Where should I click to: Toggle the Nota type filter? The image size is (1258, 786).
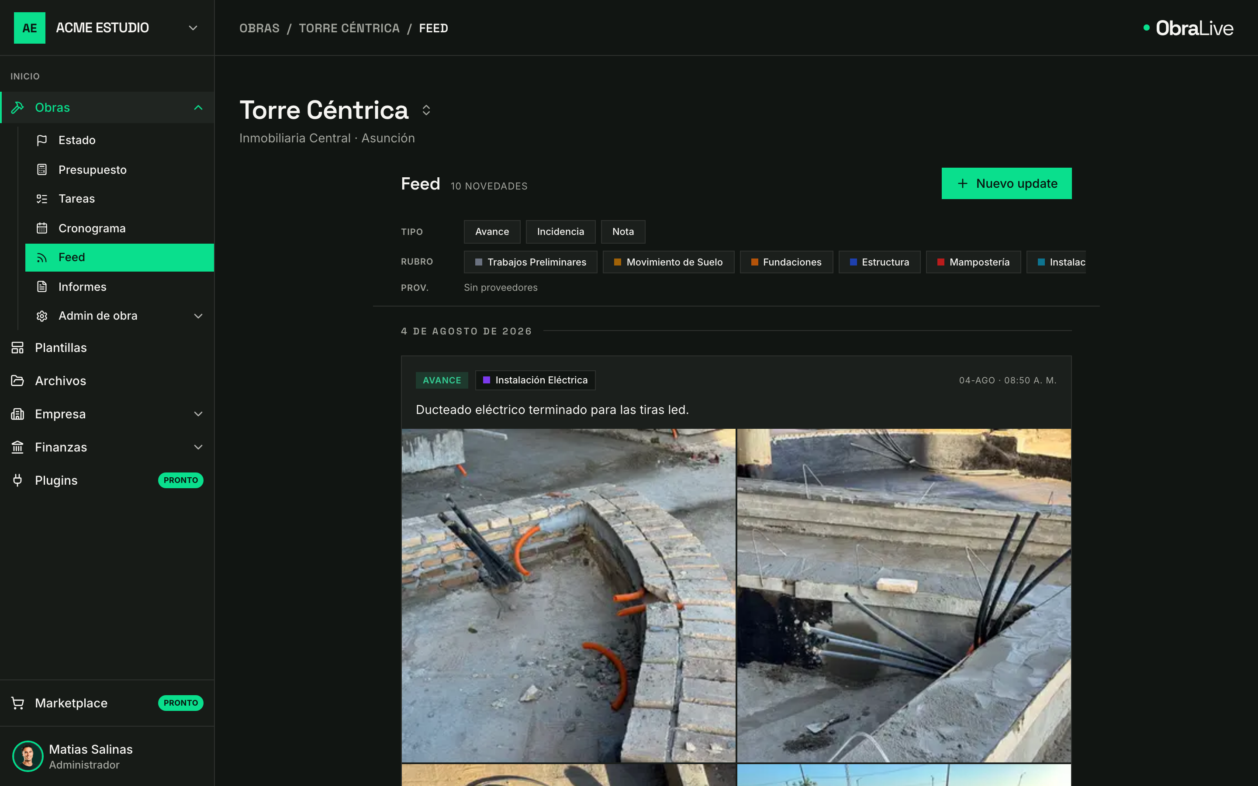click(623, 232)
